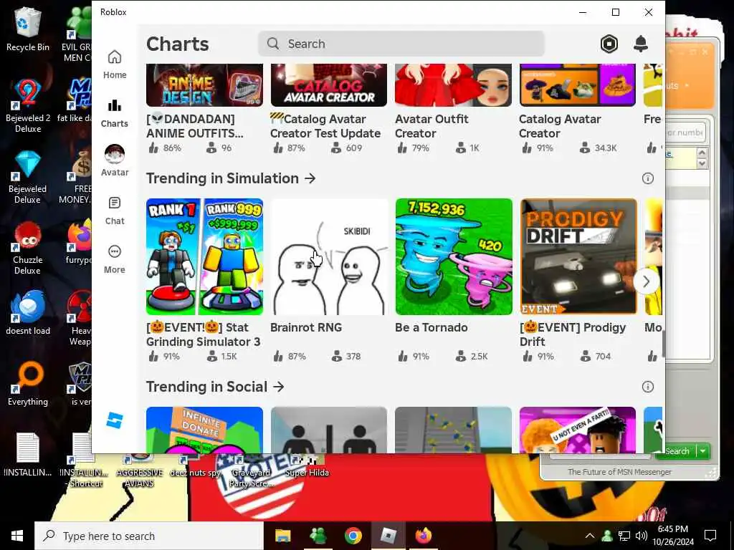Open the Avatar page in Roblox sidebar
734x550 pixels.
tap(115, 161)
